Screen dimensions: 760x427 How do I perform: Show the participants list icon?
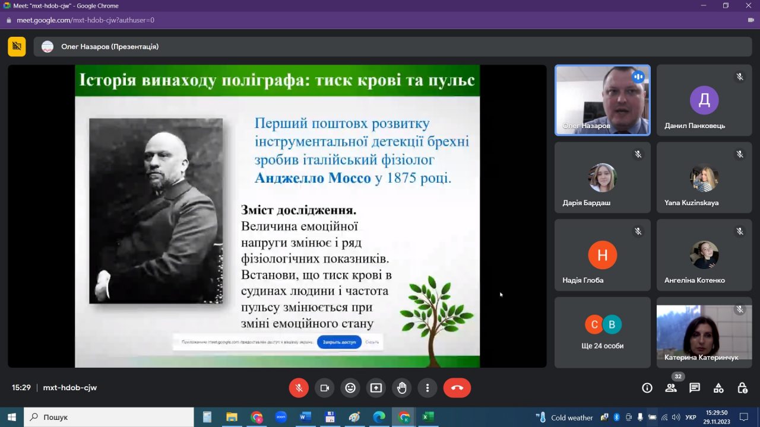click(x=671, y=388)
